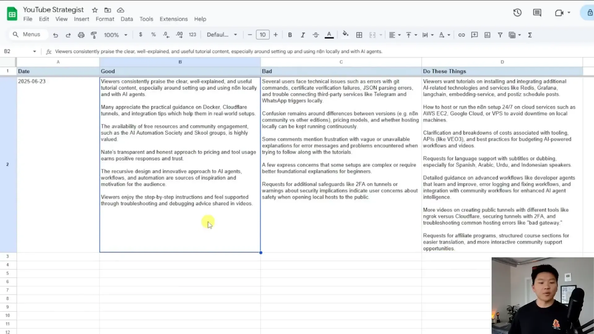Open more number formats 123
This screenshot has height=334, width=594.
(x=192, y=35)
